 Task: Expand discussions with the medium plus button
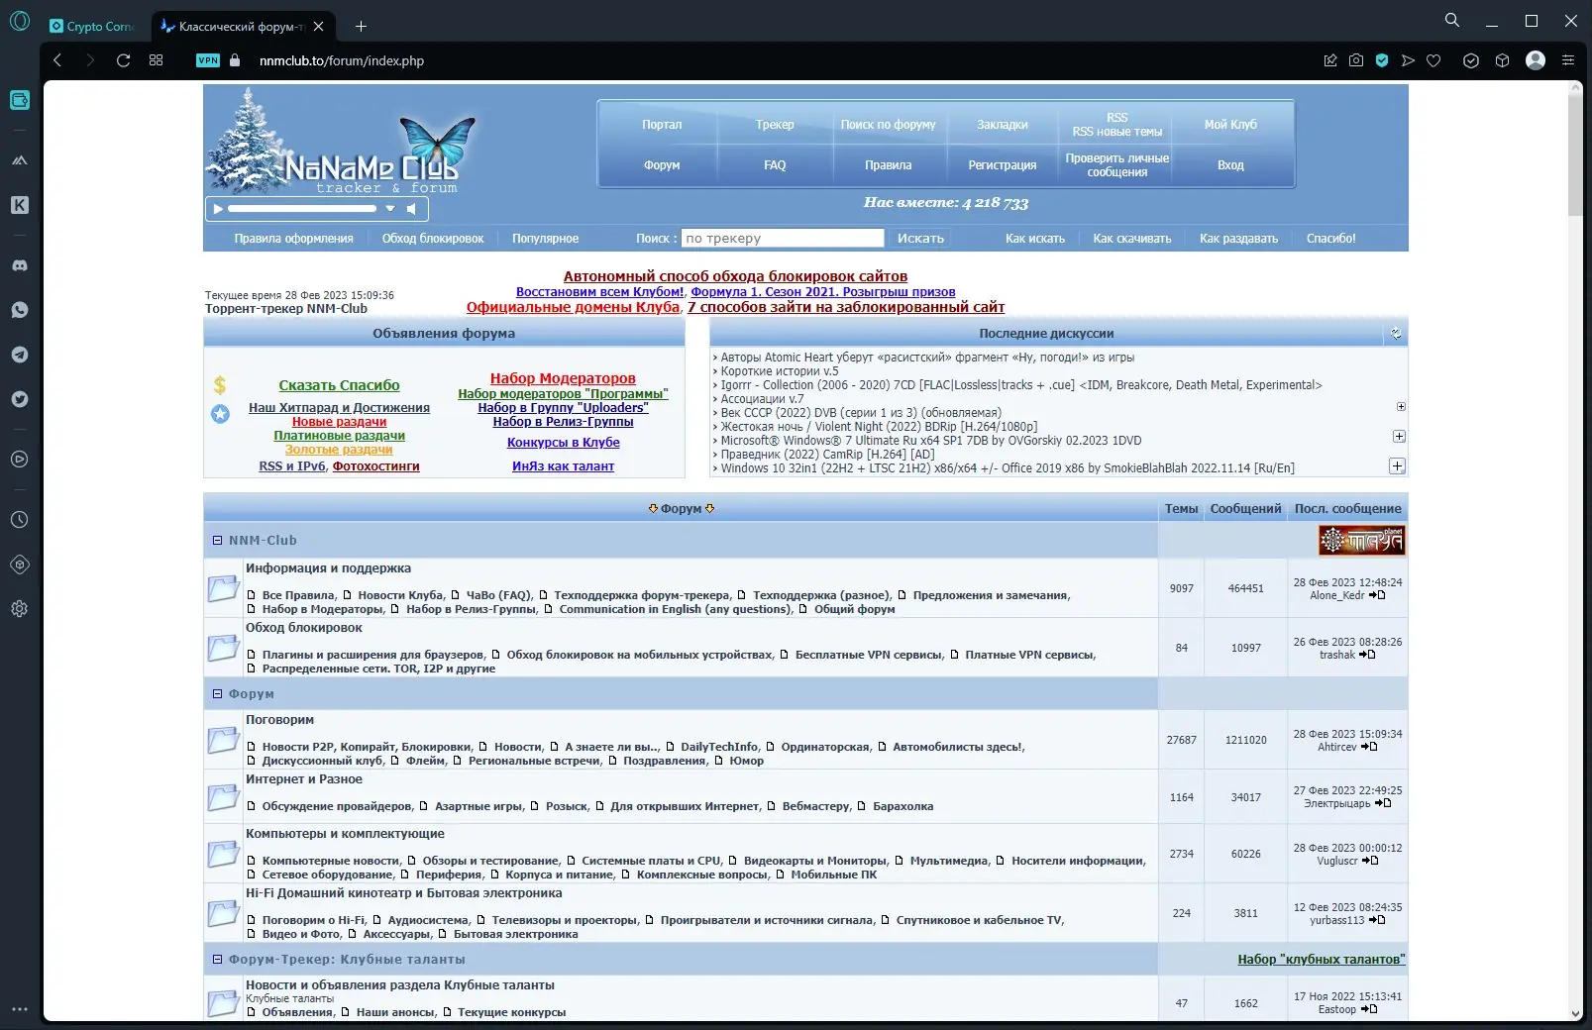pyautogui.click(x=1399, y=436)
